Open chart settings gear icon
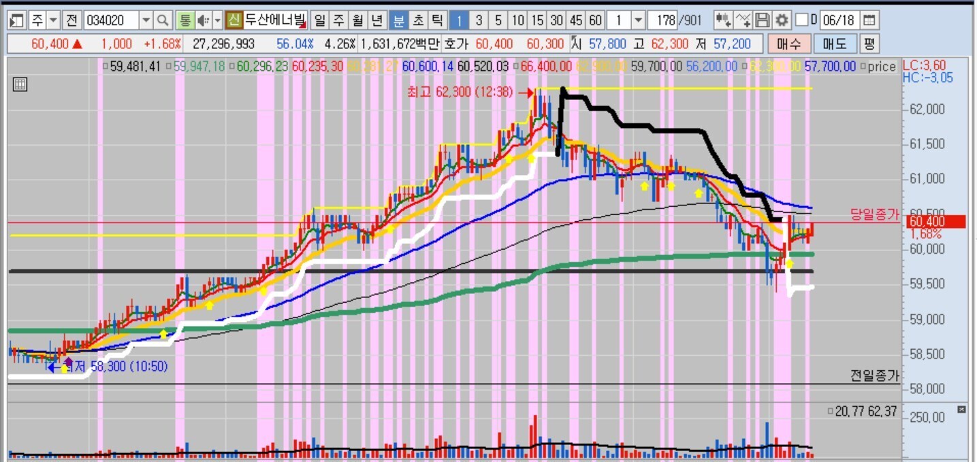 782,20
